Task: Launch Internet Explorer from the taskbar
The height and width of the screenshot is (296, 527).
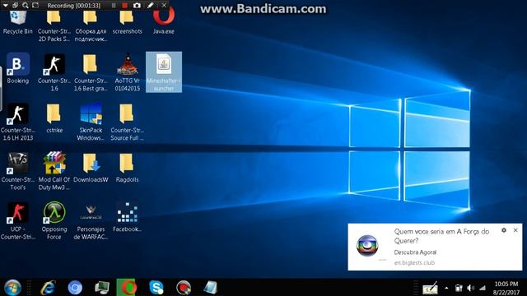Action: click(48, 288)
